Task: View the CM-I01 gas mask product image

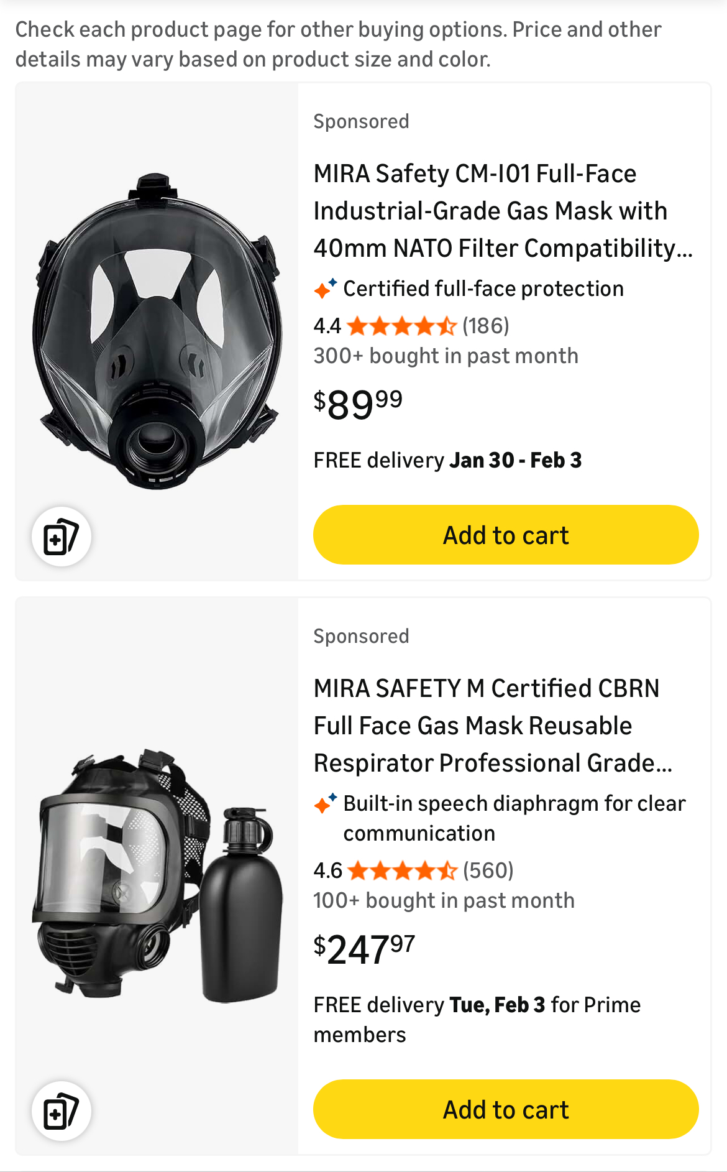Action: (157, 331)
